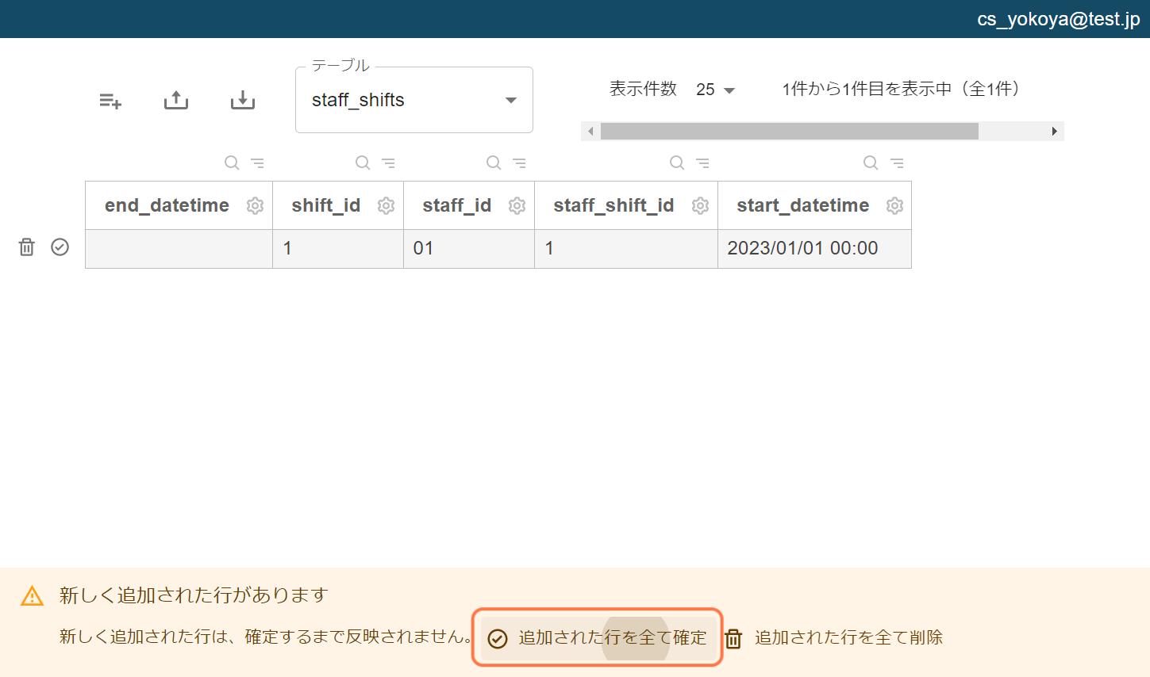
Task: Open the filter for staff_id column
Action: [x=519, y=163]
